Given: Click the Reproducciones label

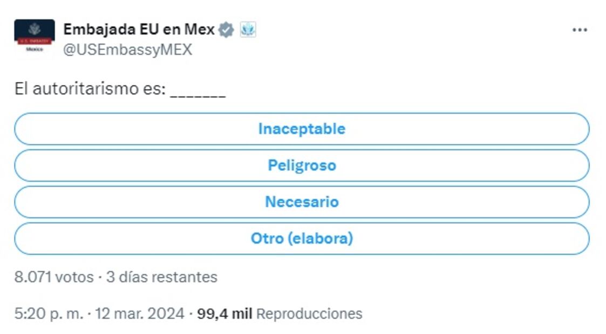Looking at the screenshot, I should (309, 314).
